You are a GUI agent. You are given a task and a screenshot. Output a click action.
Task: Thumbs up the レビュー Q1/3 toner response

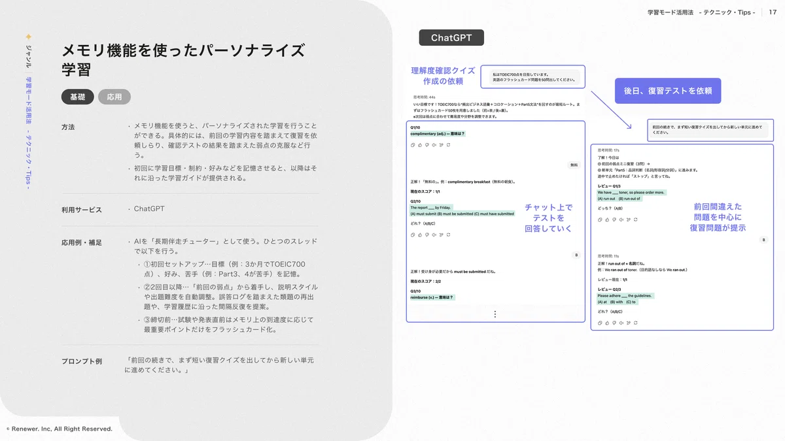(607, 220)
